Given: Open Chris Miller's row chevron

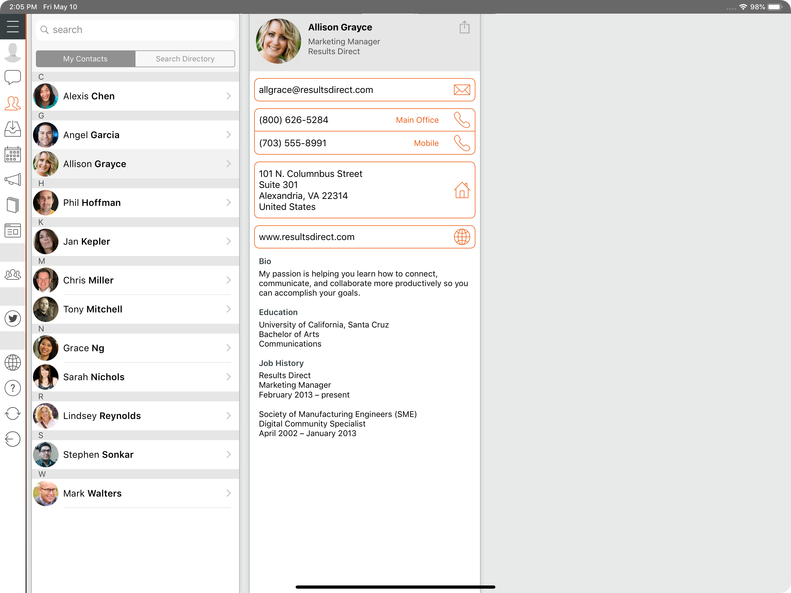Looking at the screenshot, I should [x=228, y=280].
